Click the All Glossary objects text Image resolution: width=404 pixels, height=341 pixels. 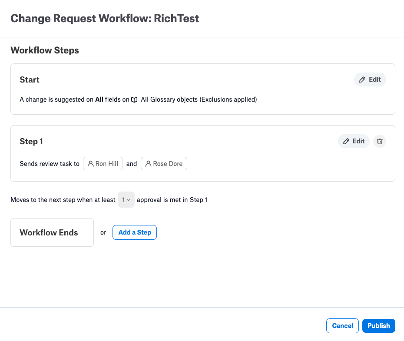point(169,99)
